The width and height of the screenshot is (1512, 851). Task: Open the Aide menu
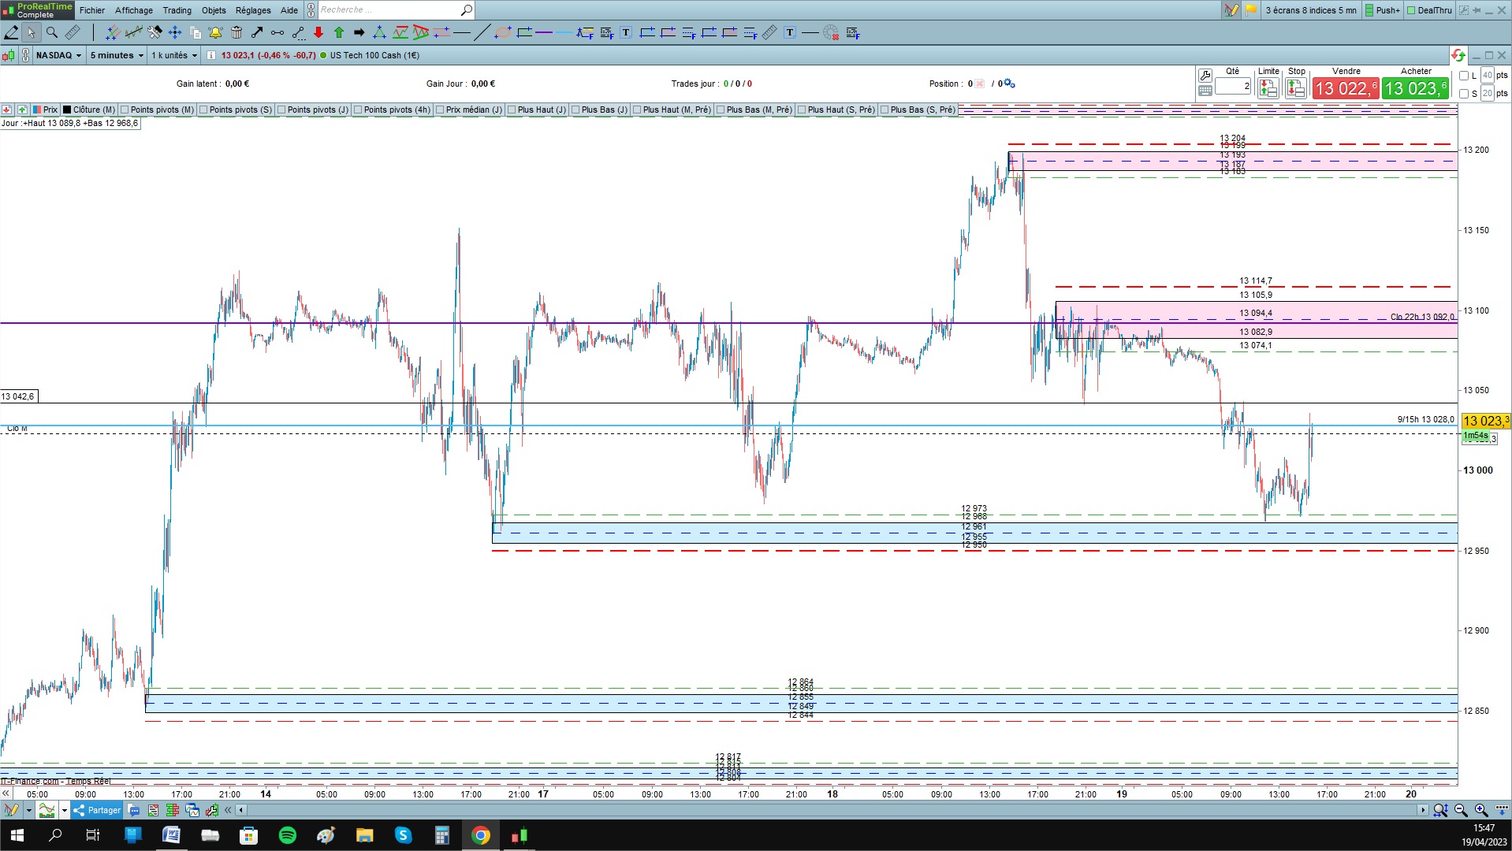pos(289,10)
